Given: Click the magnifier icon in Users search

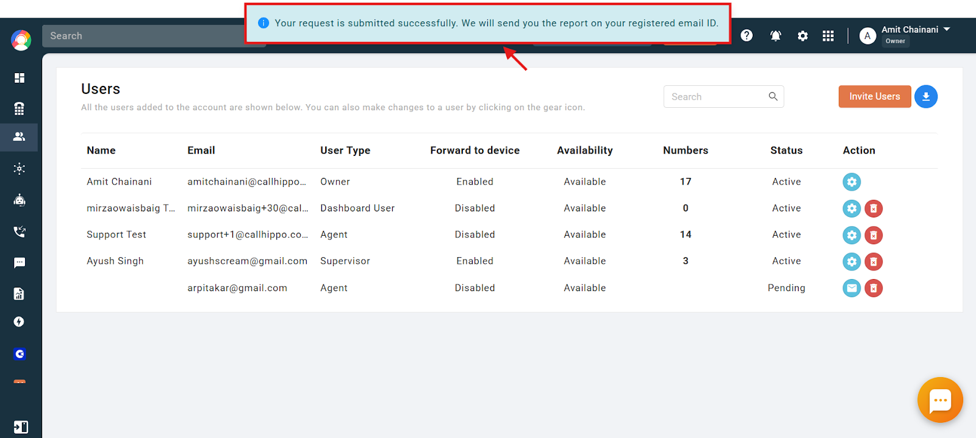Looking at the screenshot, I should (773, 96).
